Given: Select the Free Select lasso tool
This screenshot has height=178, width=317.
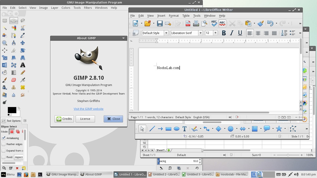Looking at the screenshot, I should click(23, 20).
